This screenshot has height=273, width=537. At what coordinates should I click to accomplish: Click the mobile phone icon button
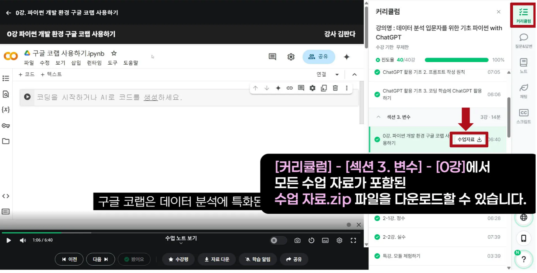pyautogui.click(x=524, y=239)
